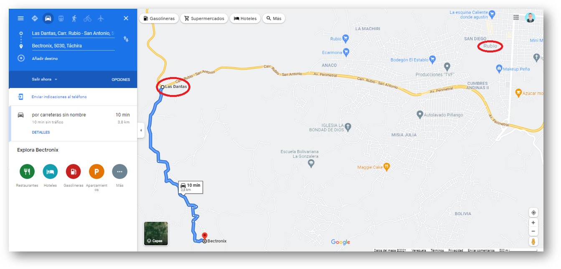
Task: Select the public transit mode icon
Action: coord(61,18)
